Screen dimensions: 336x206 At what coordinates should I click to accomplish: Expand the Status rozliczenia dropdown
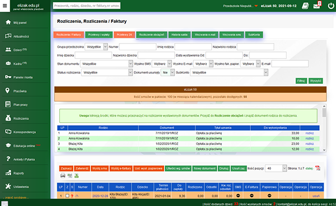point(130,73)
